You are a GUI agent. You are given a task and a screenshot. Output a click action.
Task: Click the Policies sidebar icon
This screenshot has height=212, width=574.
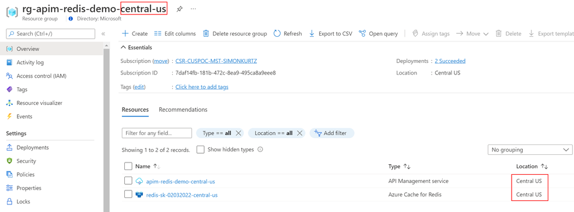[10, 175]
